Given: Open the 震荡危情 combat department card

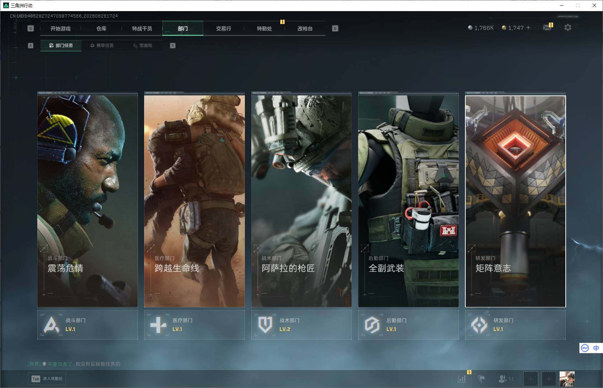Looking at the screenshot, I should click(x=87, y=201).
